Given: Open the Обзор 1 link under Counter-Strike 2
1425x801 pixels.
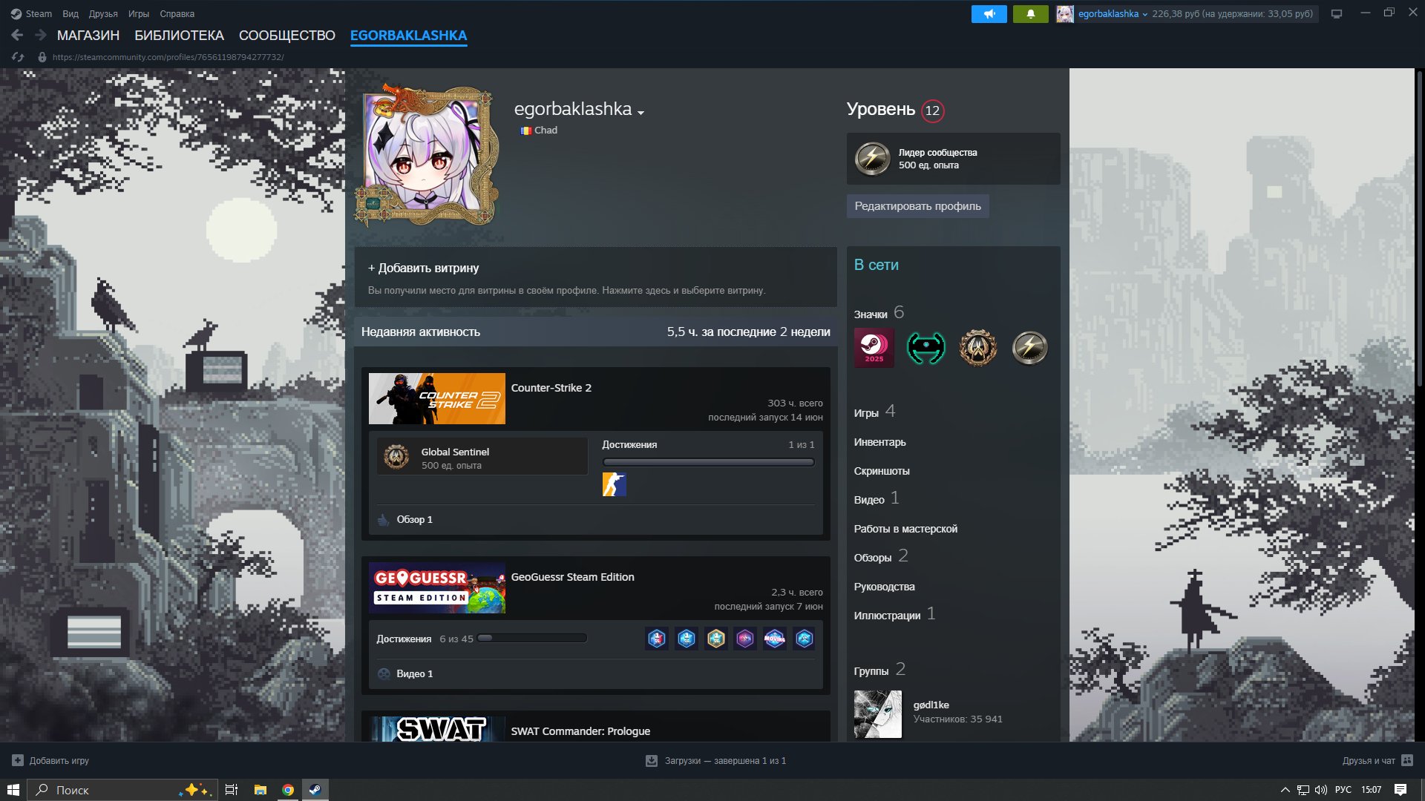Looking at the screenshot, I should point(414,519).
